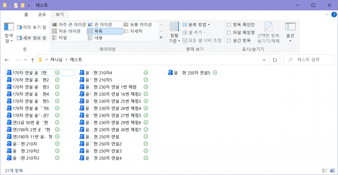
Task: Select Extra large icons (아주 큰 아이콘) layout
Action: [68, 25]
